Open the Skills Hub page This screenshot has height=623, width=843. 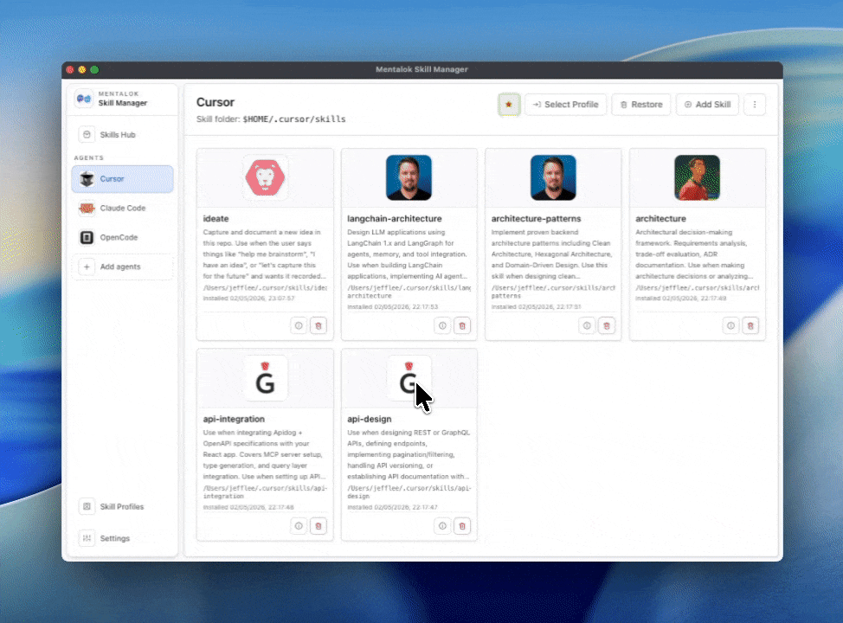tap(122, 134)
